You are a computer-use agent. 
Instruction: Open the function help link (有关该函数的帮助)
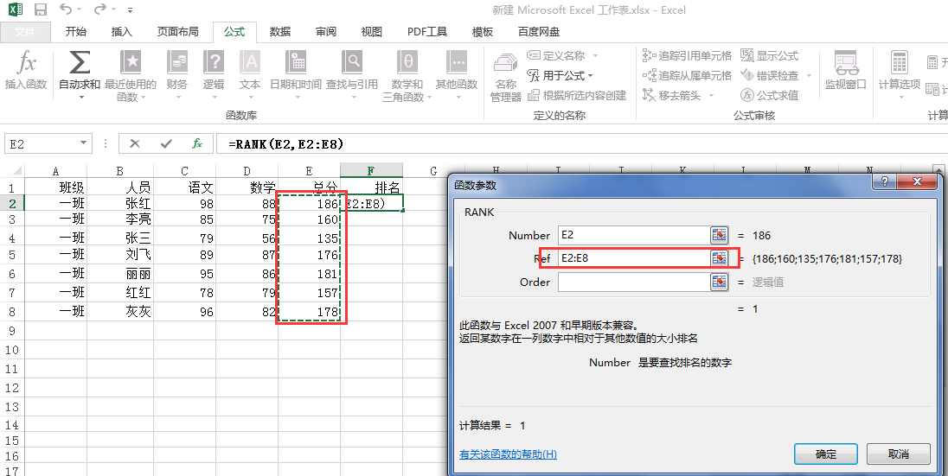click(x=508, y=454)
